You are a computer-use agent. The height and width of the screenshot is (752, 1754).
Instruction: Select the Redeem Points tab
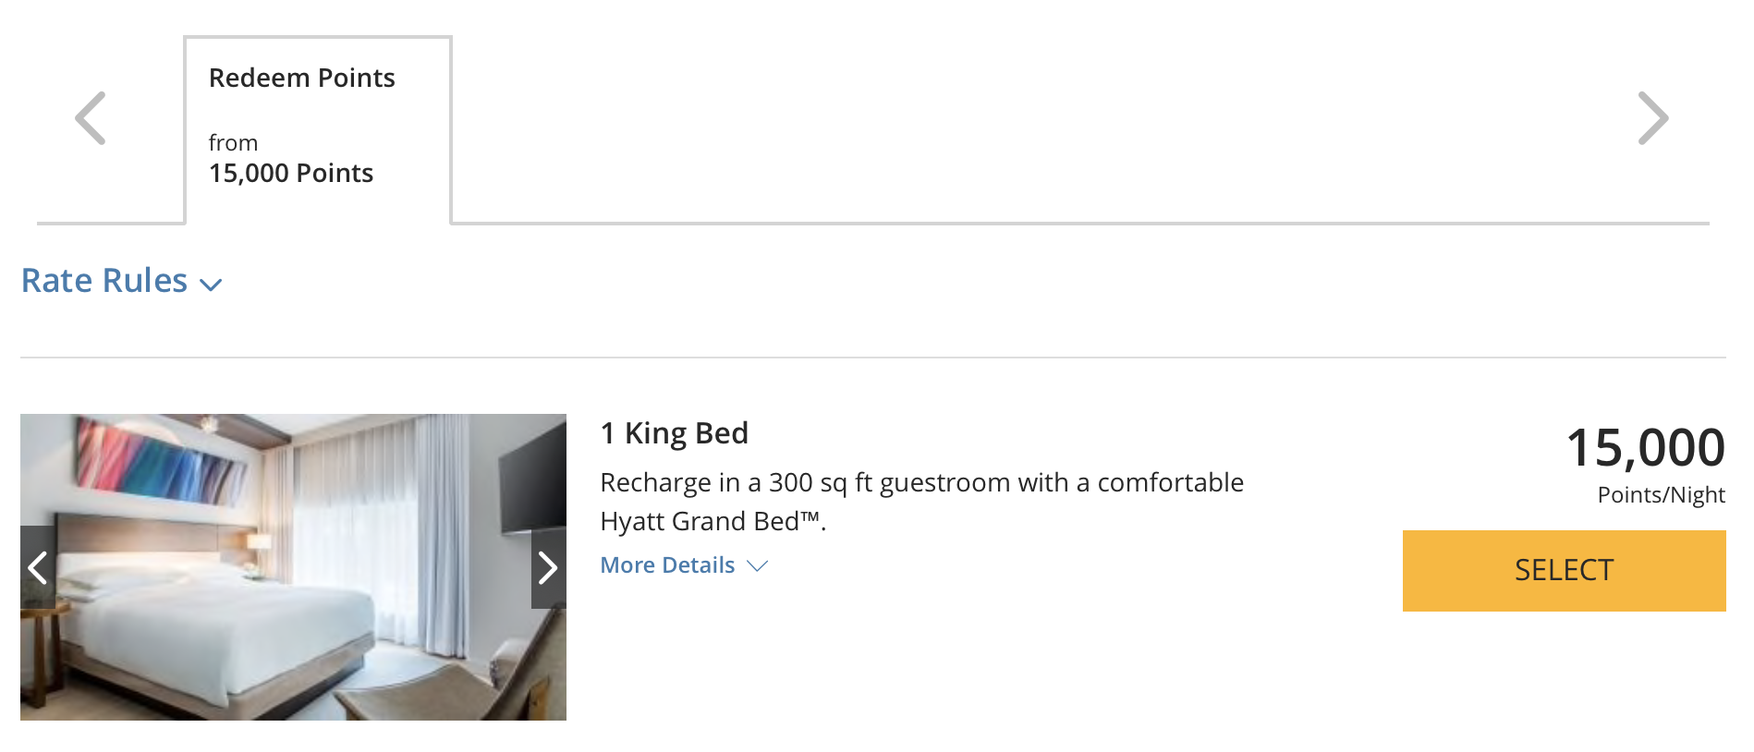(302, 79)
